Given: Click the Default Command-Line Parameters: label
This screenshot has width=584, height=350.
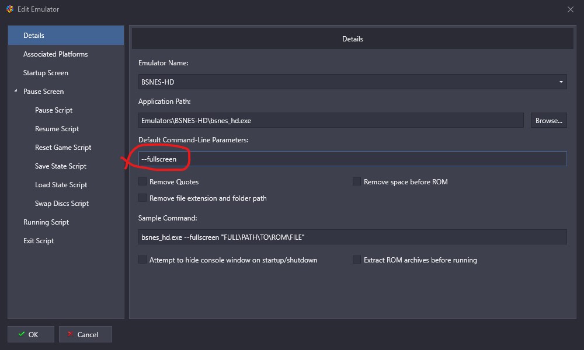Looking at the screenshot, I should point(193,140).
